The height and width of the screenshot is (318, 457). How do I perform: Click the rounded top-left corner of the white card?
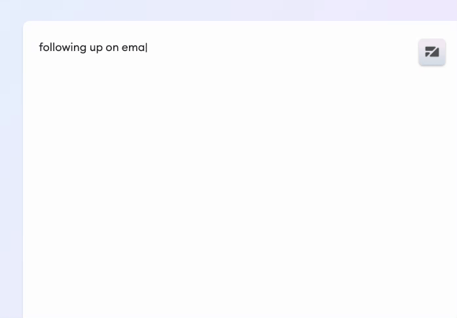click(x=26, y=24)
